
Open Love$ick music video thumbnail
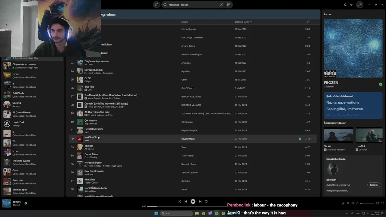point(369,135)
